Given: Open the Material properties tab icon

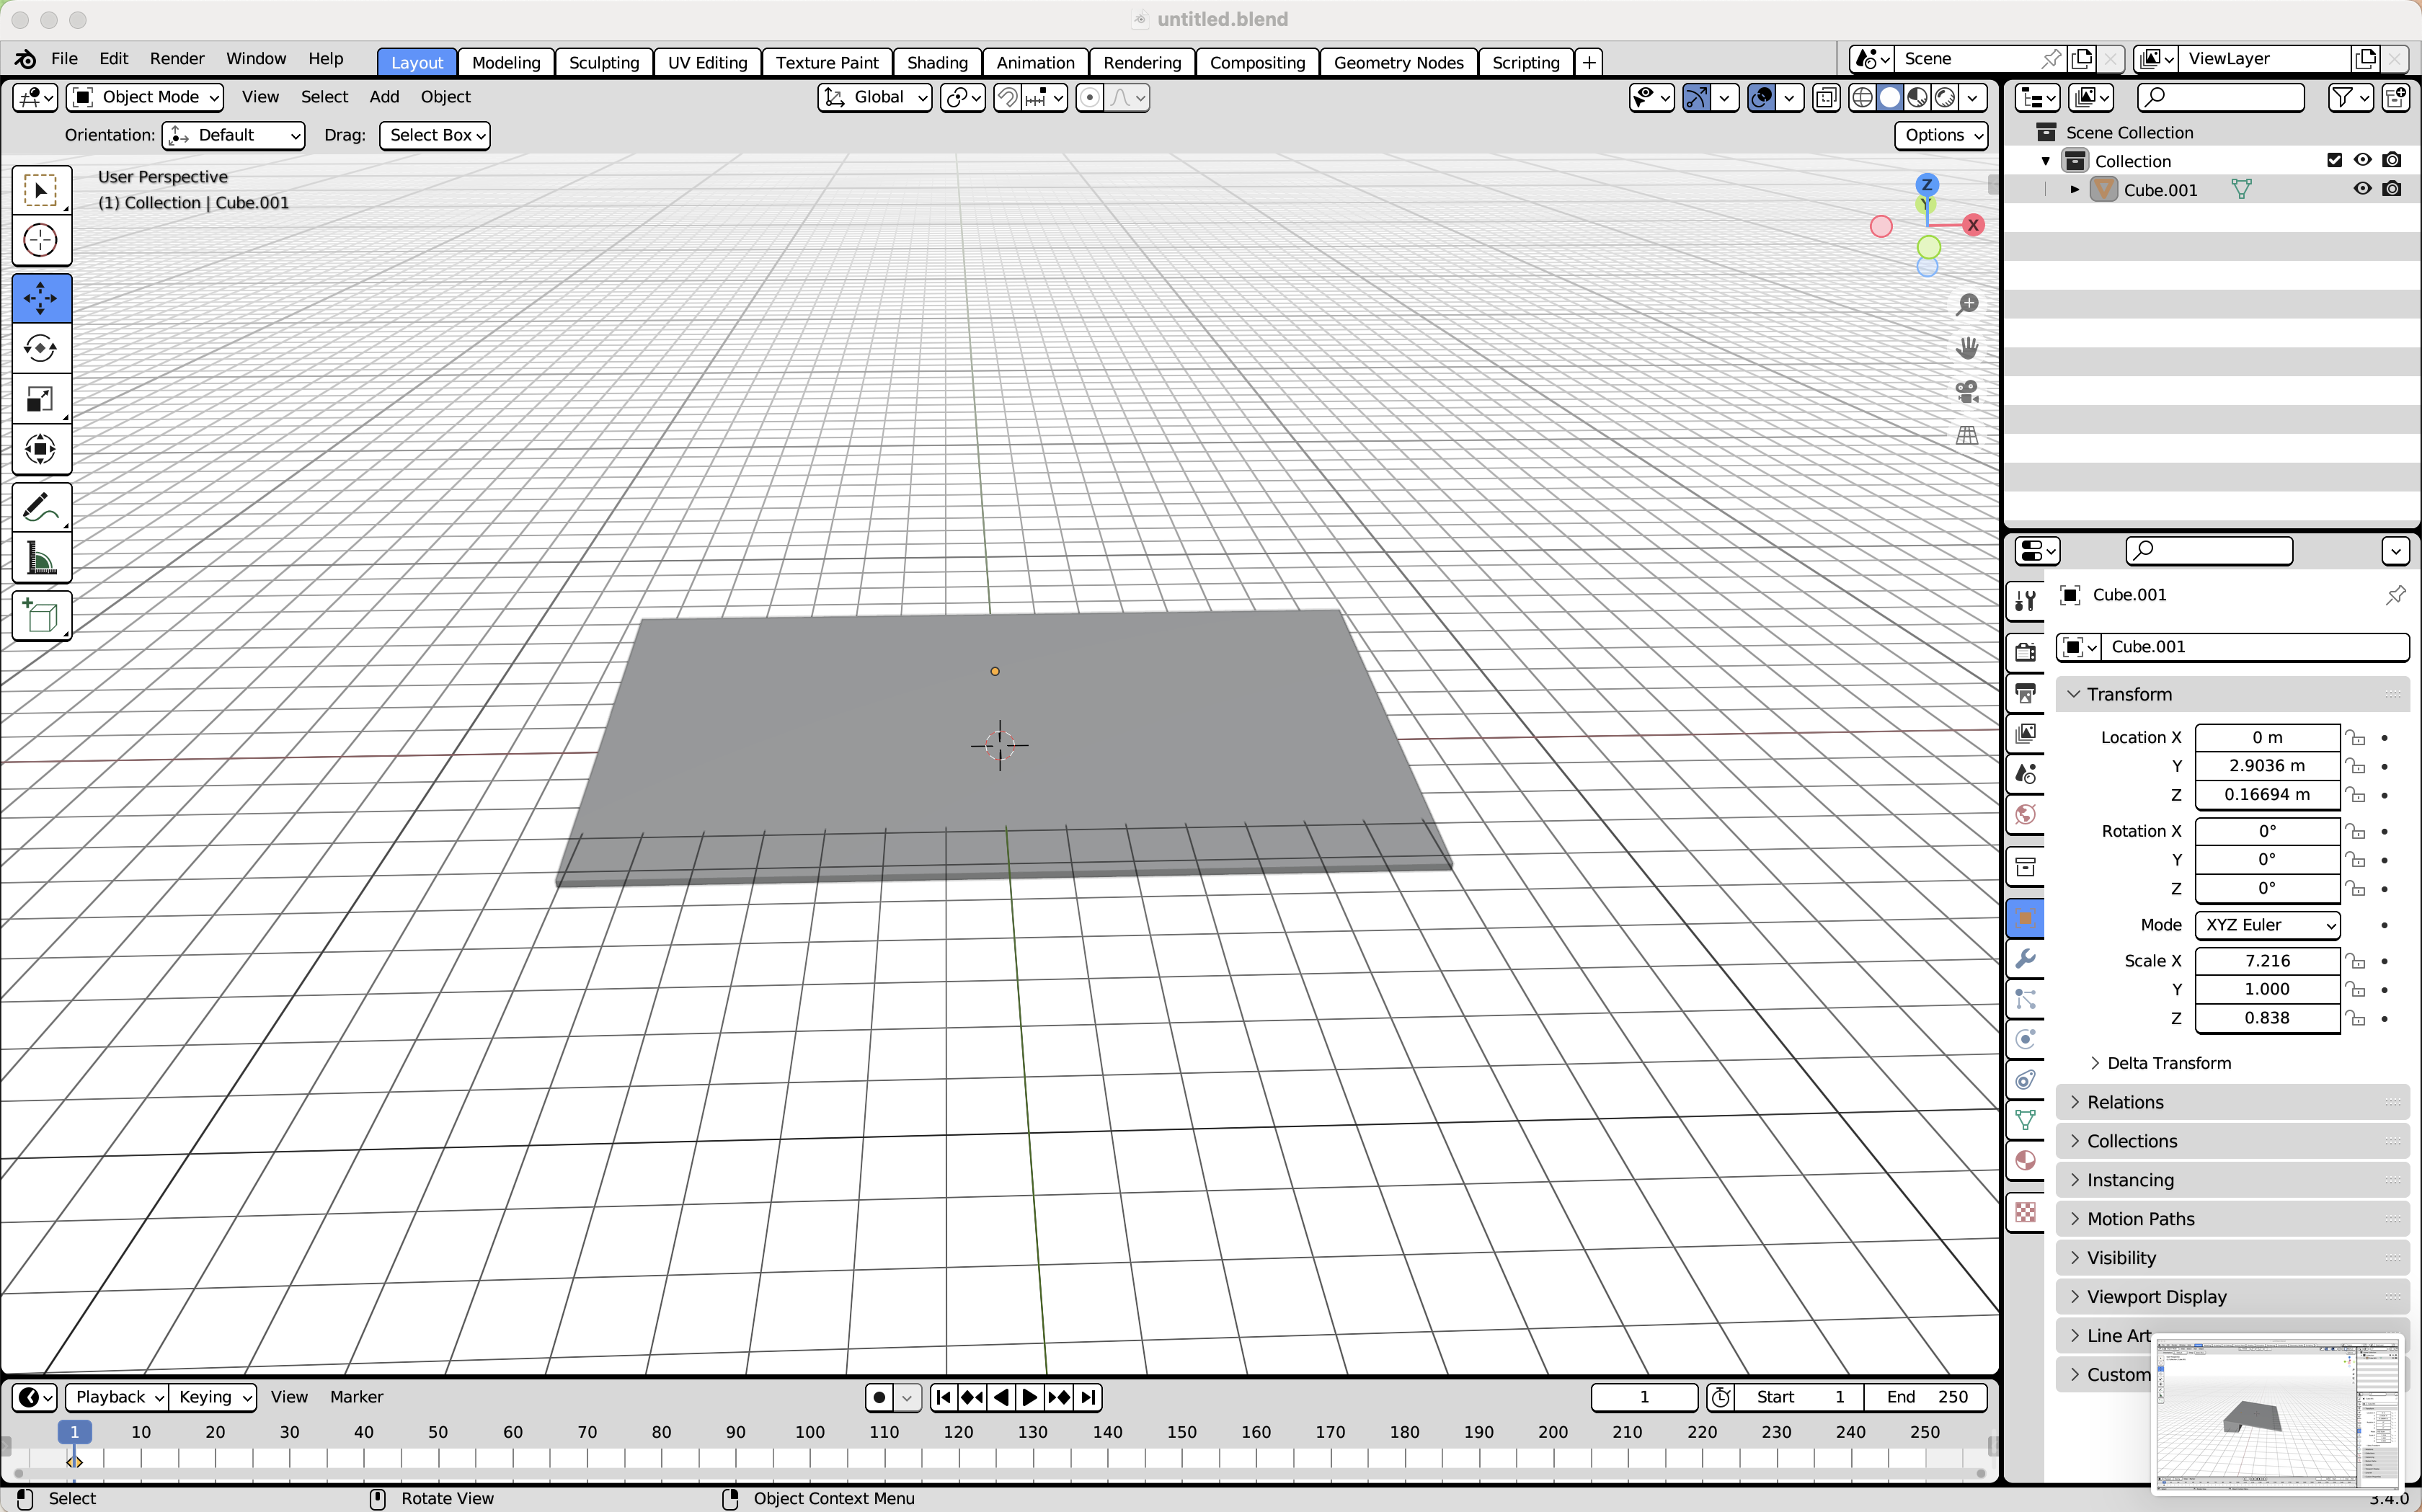Looking at the screenshot, I should [x=2026, y=1160].
